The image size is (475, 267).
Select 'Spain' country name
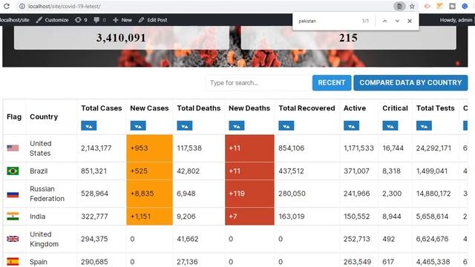pyautogui.click(x=38, y=262)
